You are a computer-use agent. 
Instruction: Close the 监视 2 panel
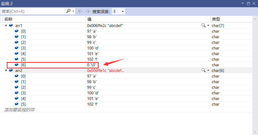(x=254, y=3)
